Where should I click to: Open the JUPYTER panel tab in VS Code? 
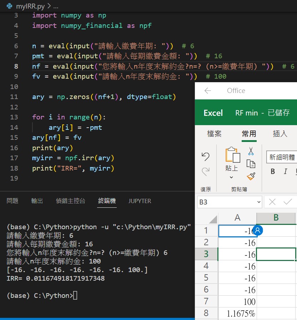(x=139, y=201)
